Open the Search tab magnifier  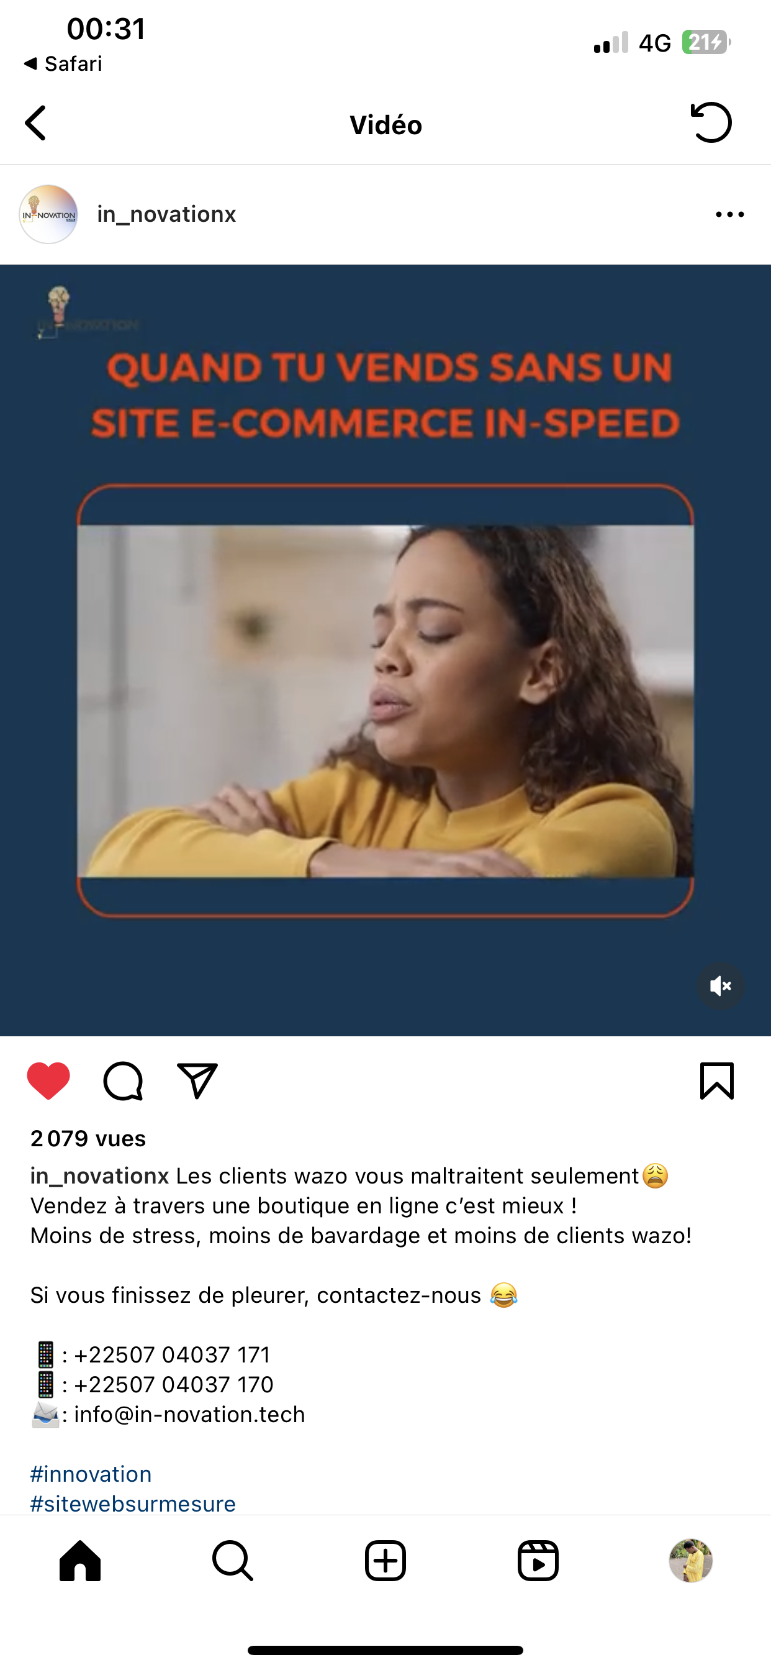click(x=233, y=1561)
